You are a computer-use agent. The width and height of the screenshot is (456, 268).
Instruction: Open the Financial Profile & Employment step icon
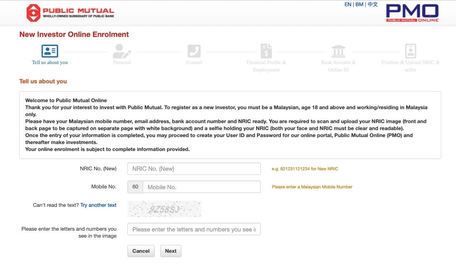pyautogui.click(x=266, y=51)
